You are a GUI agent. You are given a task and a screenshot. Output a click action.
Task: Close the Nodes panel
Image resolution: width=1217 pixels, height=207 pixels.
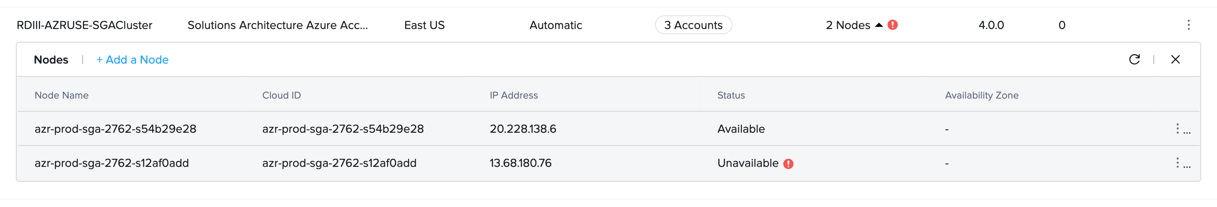click(1175, 59)
